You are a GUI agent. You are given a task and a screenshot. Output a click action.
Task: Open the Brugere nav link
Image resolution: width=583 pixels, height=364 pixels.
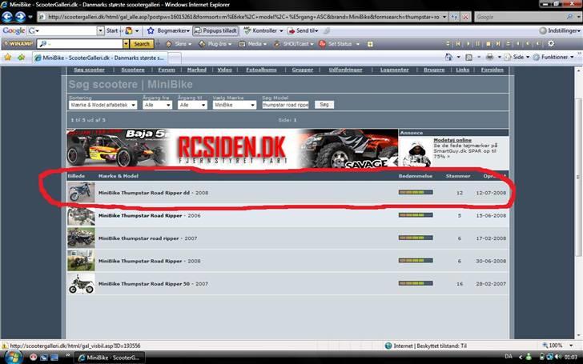[434, 70]
